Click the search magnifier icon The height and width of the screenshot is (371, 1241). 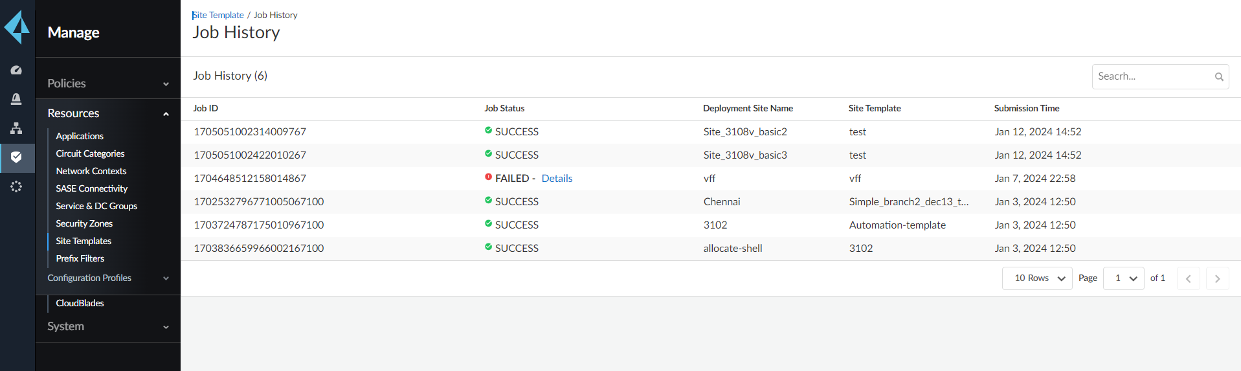coord(1219,77)
